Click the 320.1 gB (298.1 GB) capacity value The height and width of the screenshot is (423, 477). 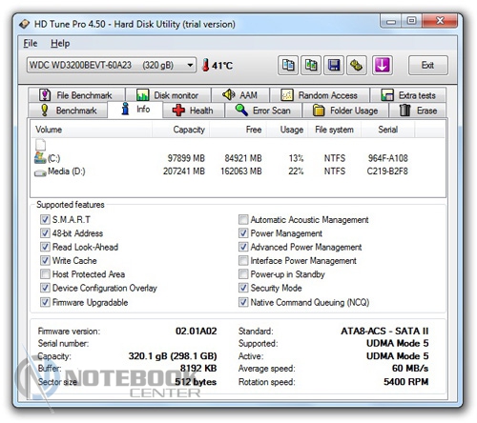(173, 356)
